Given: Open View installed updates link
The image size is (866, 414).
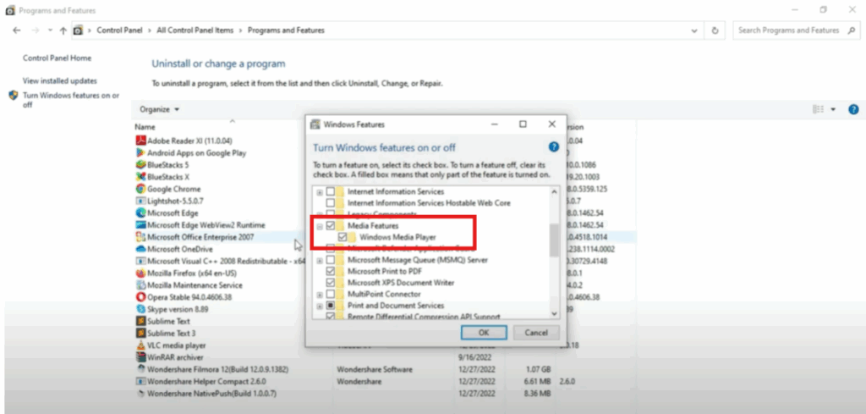Looking at the screenshot, I should coord(60,80).
